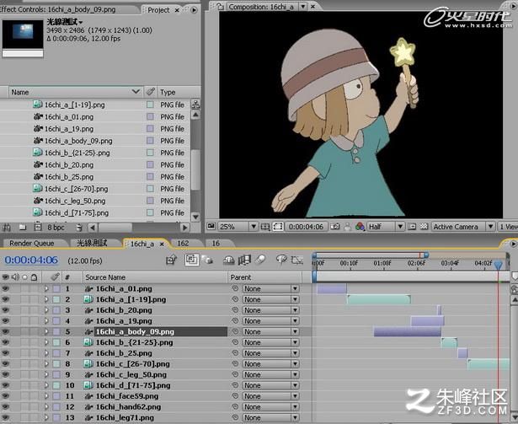Hide the 16chi_a_19.png layer

pos(5,321)
